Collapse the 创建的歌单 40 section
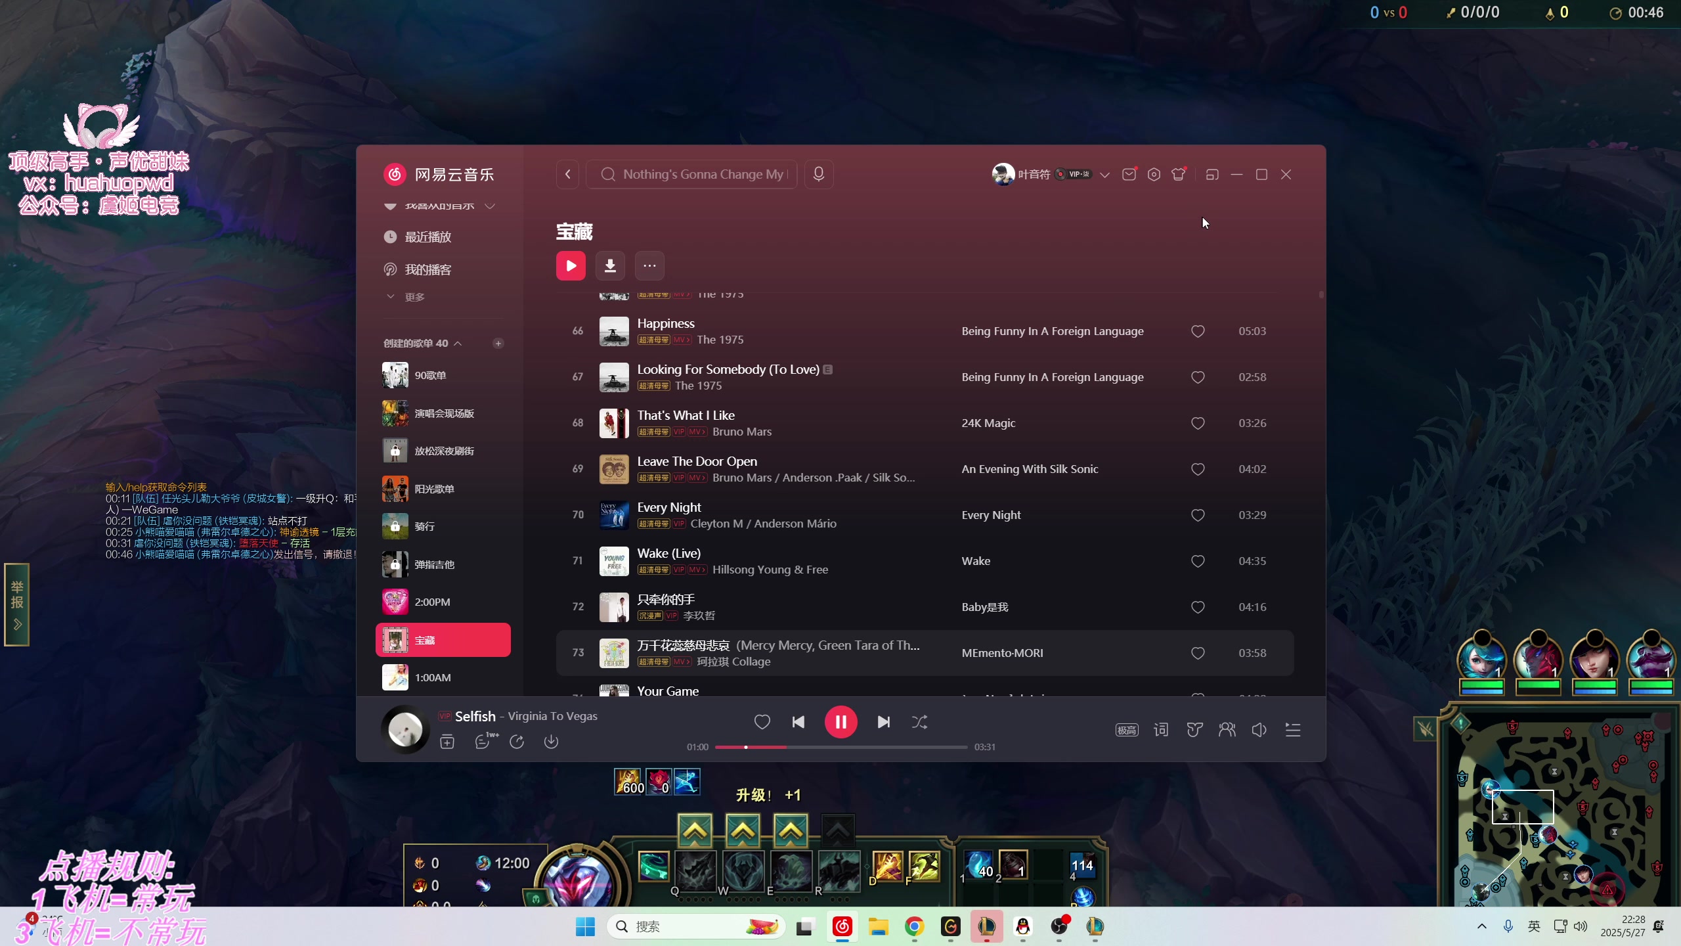The height and width of the screenshot is (946, 1681). click(458, 343)
